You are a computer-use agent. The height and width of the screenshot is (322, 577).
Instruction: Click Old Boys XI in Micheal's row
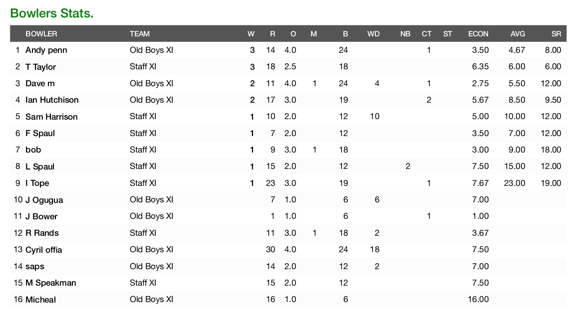(x=151, y=300)
